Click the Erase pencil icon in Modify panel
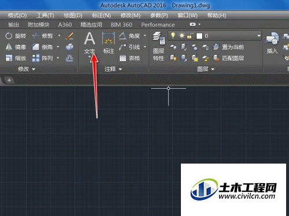289x216 pixels. point(69,36)
